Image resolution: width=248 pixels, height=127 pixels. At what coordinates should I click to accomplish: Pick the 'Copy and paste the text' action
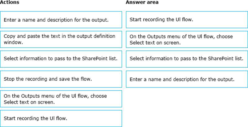61,39
